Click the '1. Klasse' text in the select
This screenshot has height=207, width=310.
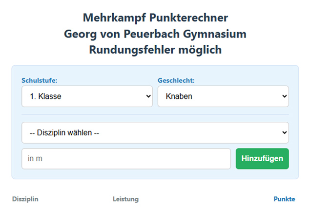pos(45,96)
